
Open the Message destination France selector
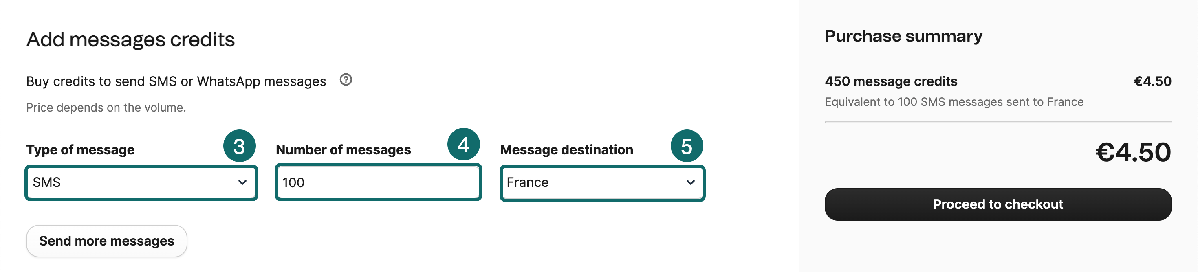[x=590, y=182]
